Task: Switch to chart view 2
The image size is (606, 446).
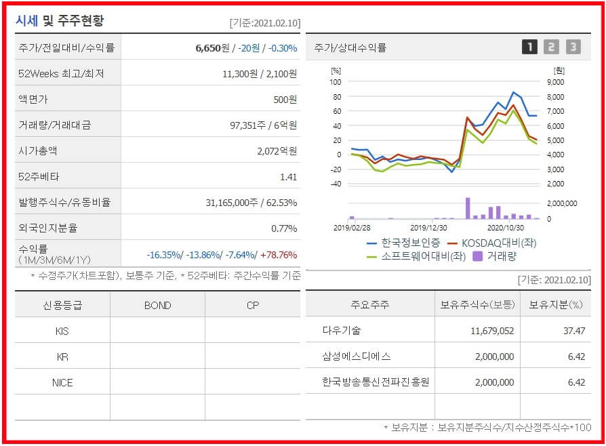Action: 551,47
